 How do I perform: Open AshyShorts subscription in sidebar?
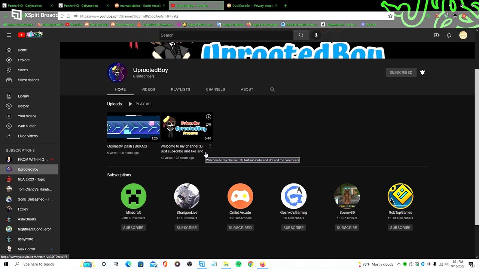point(29,219)
